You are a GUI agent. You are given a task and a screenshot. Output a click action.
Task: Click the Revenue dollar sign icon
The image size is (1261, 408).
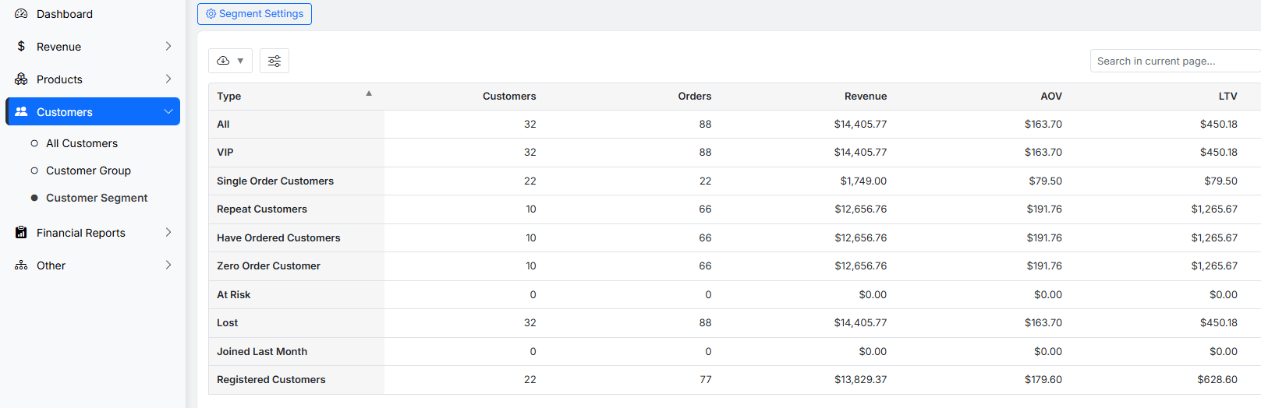point(21,47)
